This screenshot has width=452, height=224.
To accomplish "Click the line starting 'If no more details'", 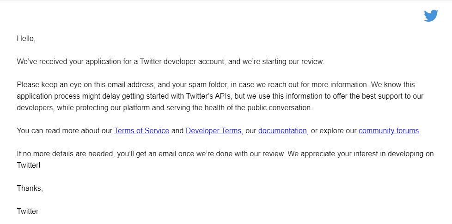I will [225, 153].
